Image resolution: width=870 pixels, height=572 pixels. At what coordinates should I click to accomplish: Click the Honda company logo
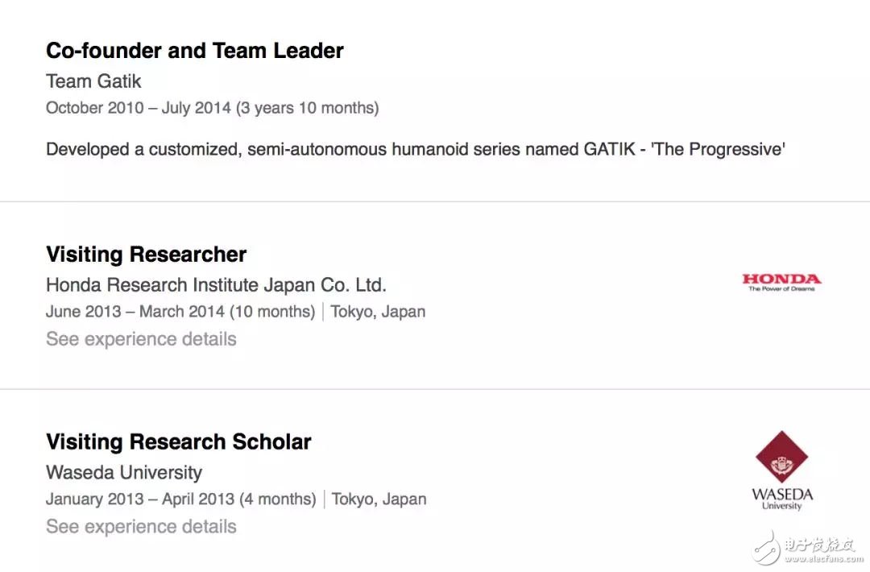[781, 282]
